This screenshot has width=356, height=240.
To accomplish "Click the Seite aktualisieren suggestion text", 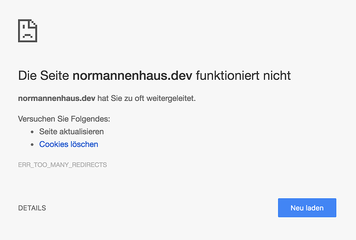I will (x=71, y=131).
